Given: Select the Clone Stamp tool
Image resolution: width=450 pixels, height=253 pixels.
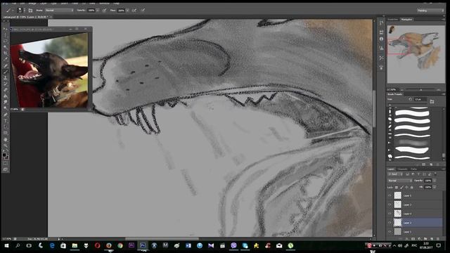Looking at the screenshot, I should [6, 78].
